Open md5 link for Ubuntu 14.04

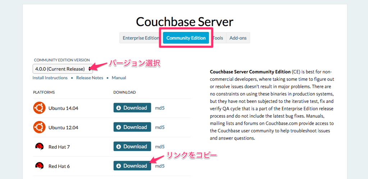point(160,108)
